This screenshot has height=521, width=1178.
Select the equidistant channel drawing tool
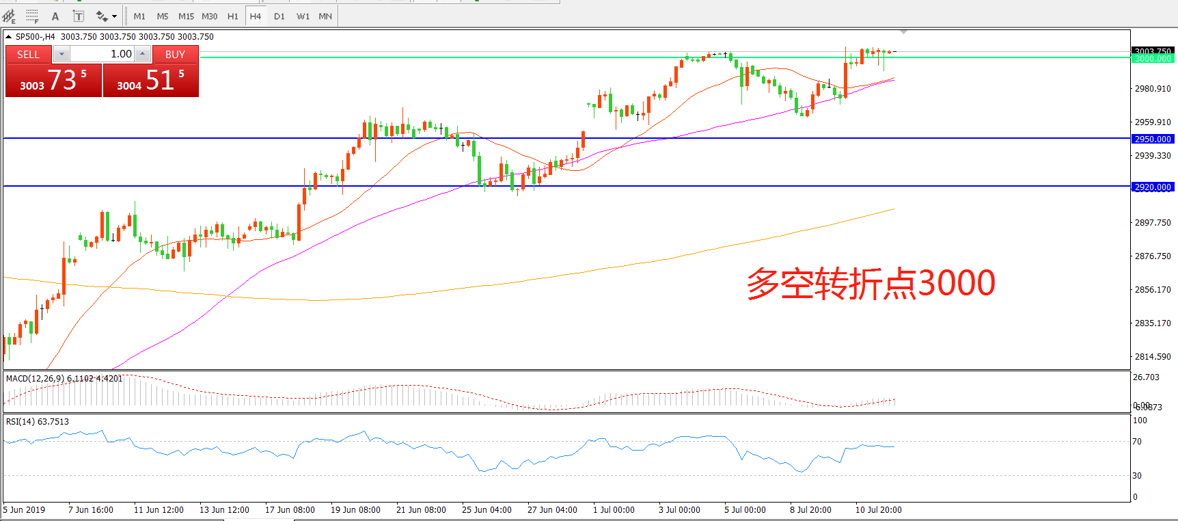(9, 16)
